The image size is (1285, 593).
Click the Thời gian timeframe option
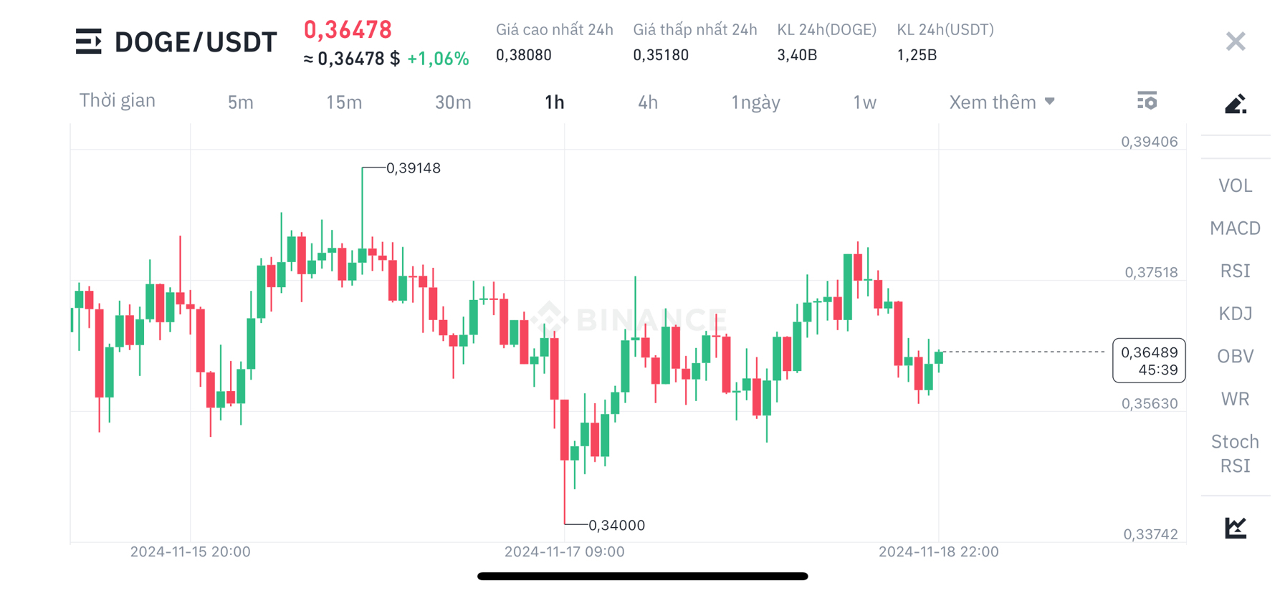[x=118, y=100]
